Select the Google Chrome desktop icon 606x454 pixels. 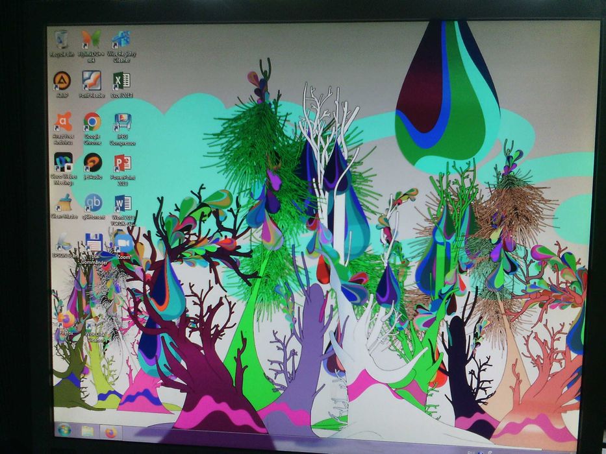tap(92, 128)
